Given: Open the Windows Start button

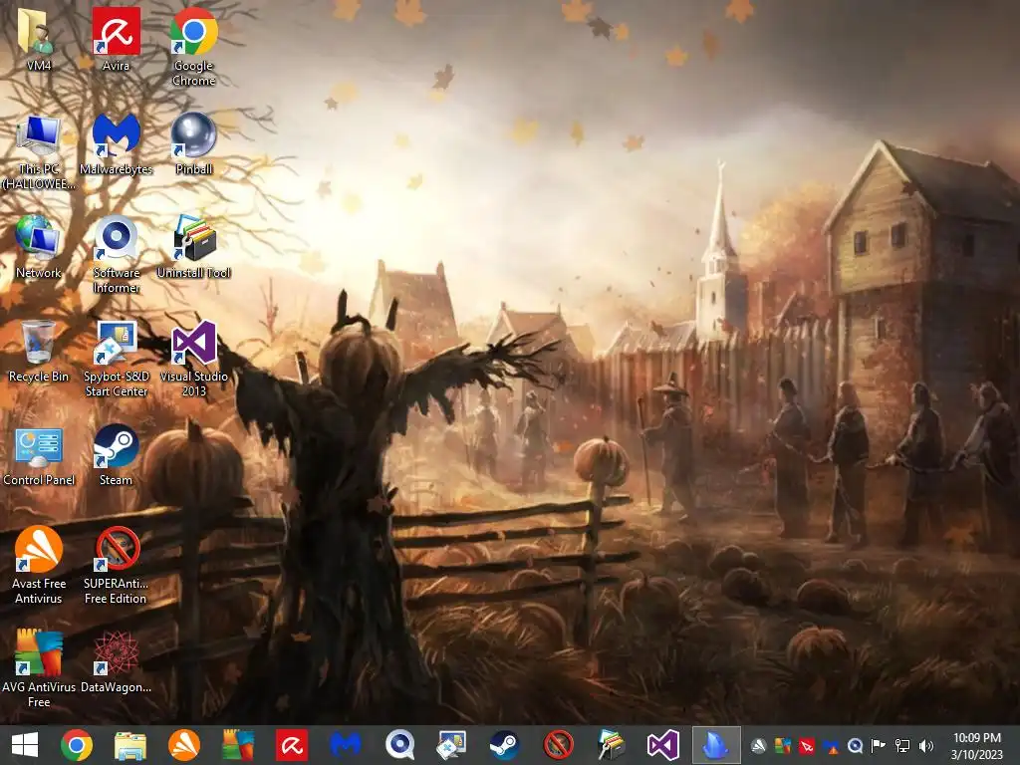Looking at the screenshot, I should (x=25, y=745).
